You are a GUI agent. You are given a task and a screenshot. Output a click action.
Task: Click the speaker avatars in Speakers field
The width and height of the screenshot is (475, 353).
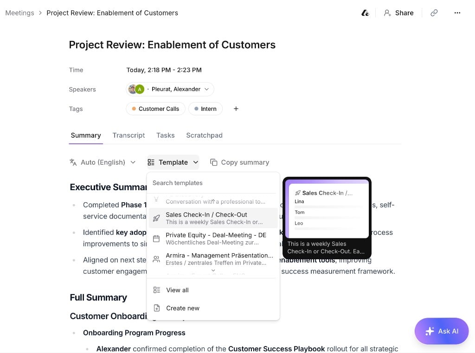click(x=136, y=89)
